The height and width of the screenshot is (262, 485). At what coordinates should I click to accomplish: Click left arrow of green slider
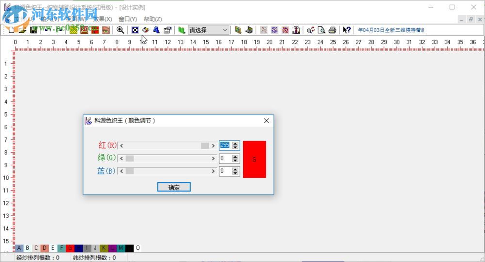tap(122, 158)
